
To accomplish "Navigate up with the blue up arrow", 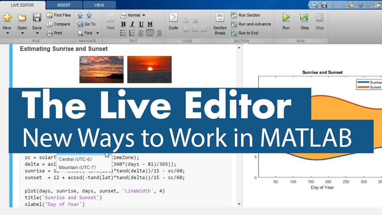I will [80, 15].
